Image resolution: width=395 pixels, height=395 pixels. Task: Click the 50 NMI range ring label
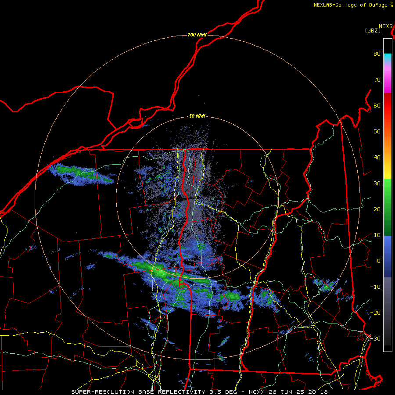pyautogui.click(x=197, y=116)
